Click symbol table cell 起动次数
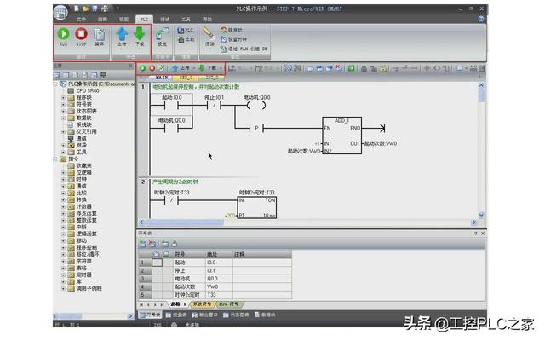The image size is (545, 341). click(x=189, y=286)
